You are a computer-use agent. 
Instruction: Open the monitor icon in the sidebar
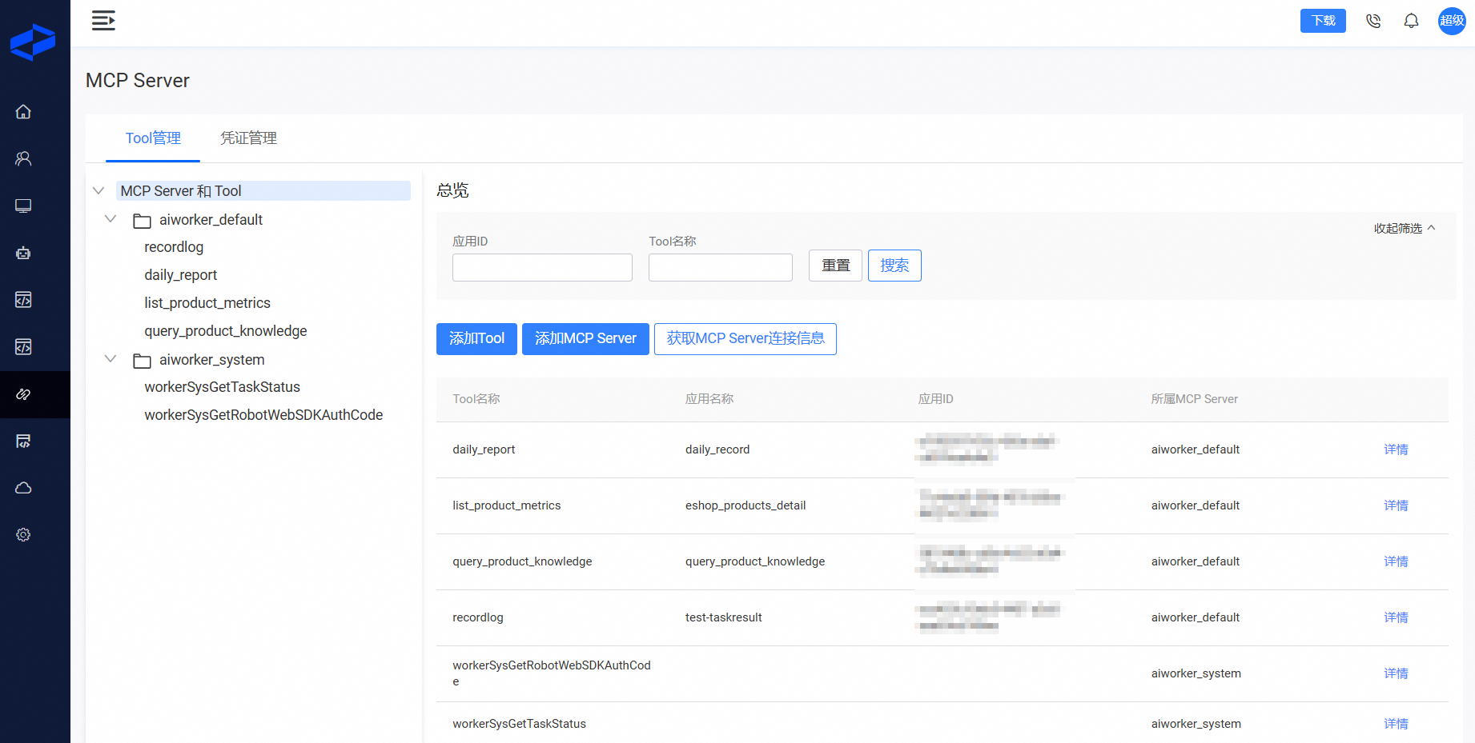click(23, 206)
